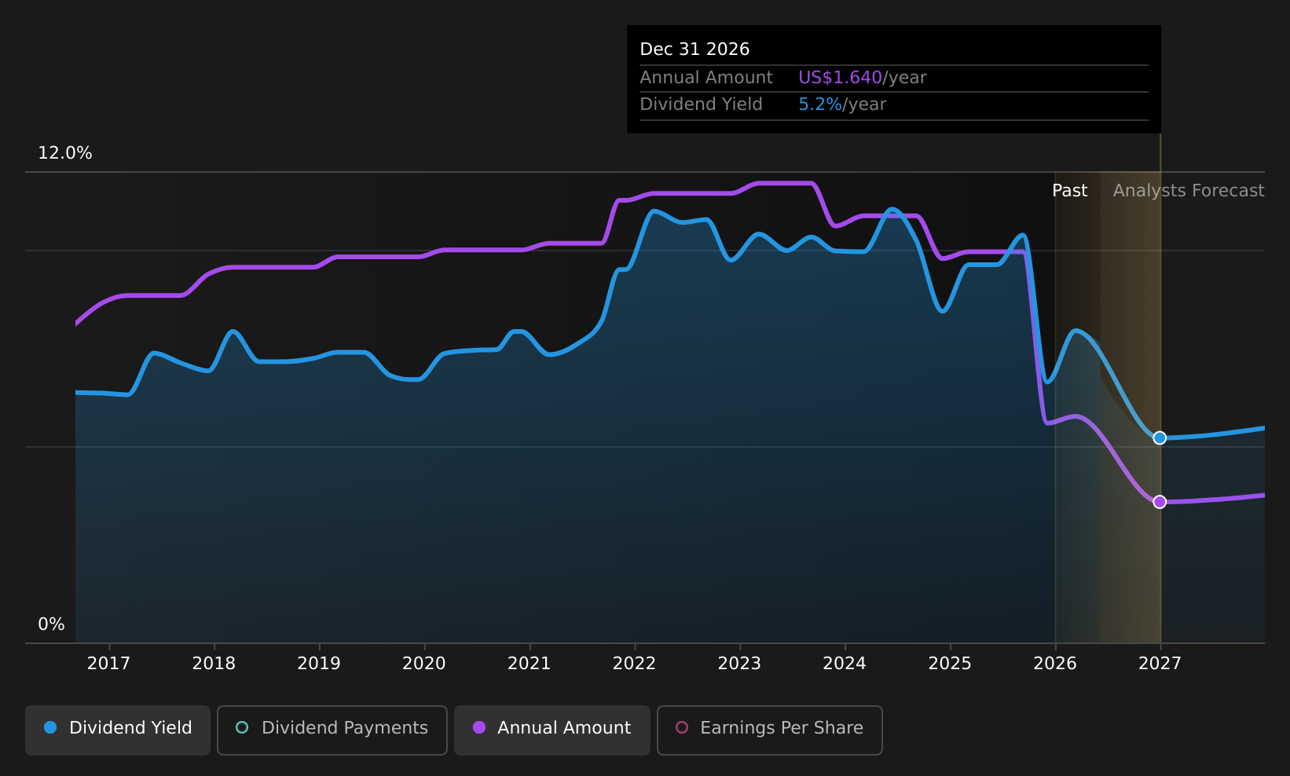This screenshot has width=1290, height=776.
Task: Click the 5.2%/year tooltip value
Action: (842, 104)
